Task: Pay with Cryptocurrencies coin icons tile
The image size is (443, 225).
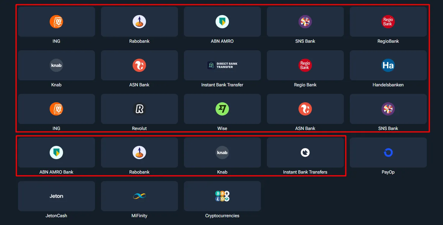Action: (222, 196)
